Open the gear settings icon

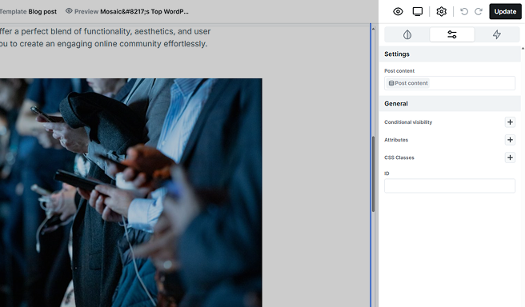point(441,11)
